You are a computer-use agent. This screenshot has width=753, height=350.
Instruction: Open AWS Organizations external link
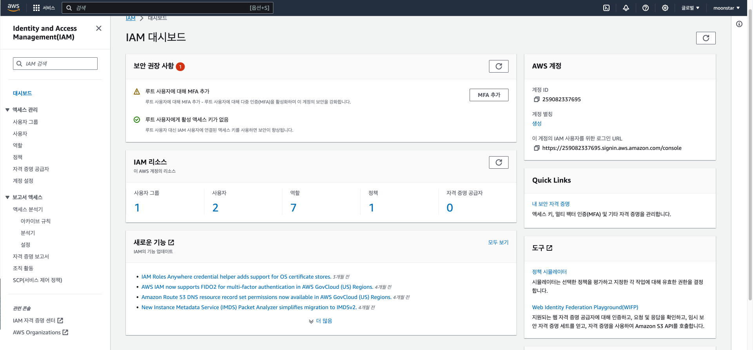(x=40, y=332)
